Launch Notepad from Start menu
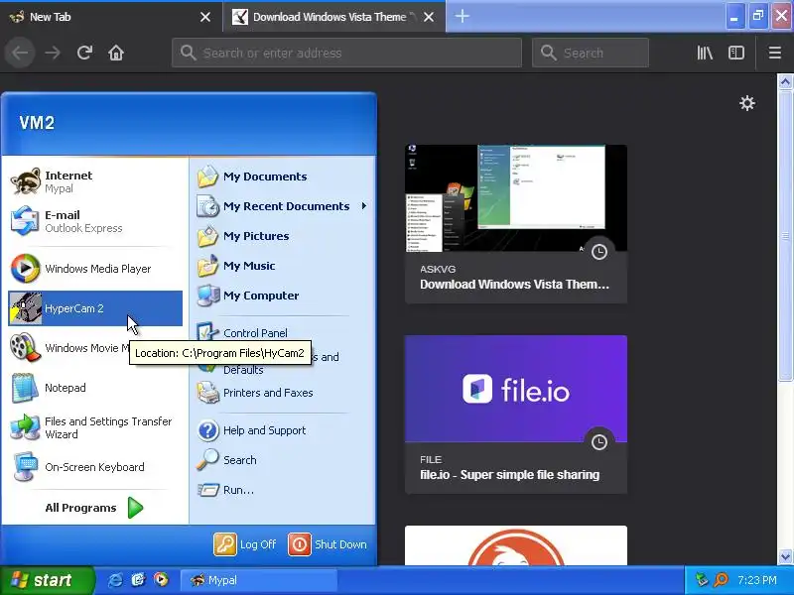The width and height of the screenshot is (794, 595). point(95,388)
